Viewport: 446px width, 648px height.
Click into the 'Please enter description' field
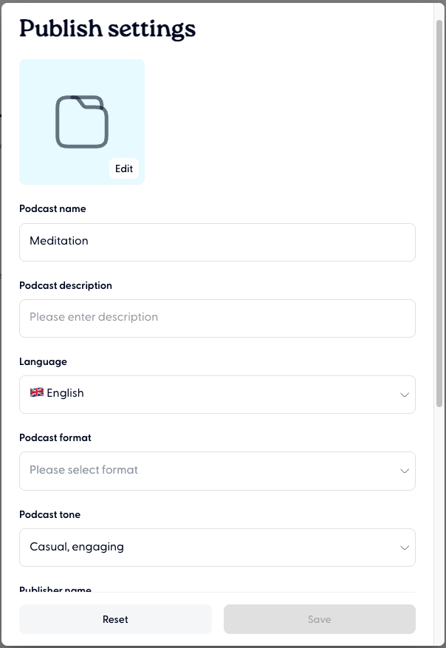[x=217, y=318]
